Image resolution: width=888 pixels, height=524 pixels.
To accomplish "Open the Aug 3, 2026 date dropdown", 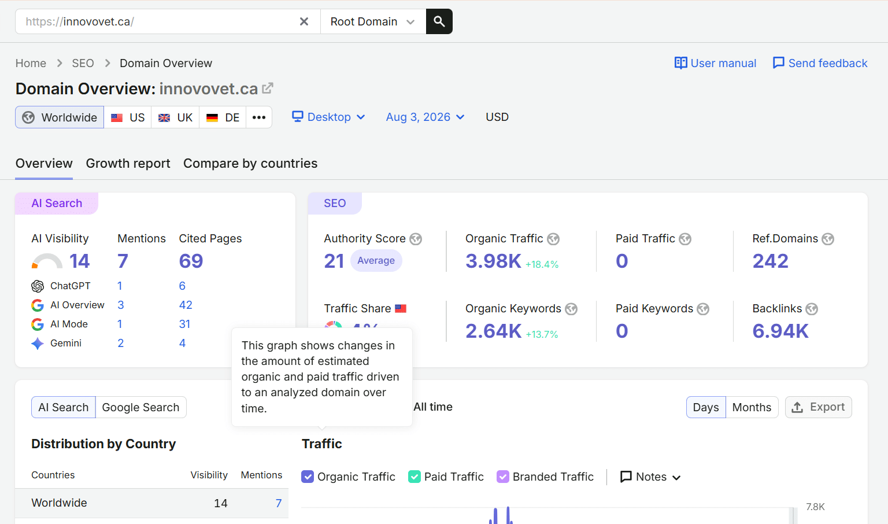I will (425, 117).
